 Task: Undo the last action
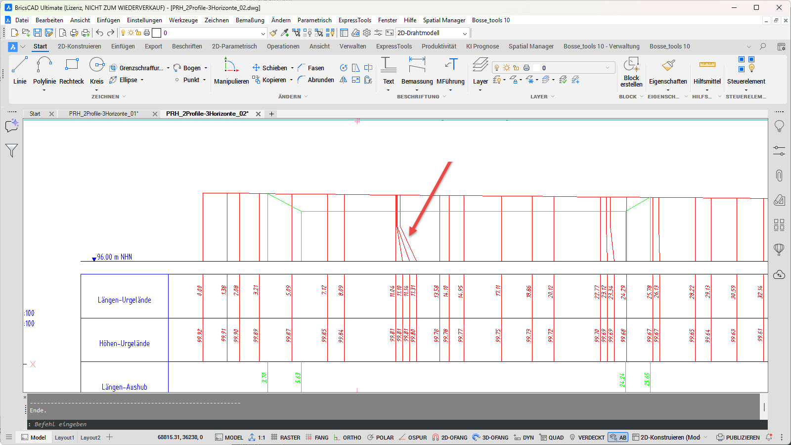click(99, 33)
